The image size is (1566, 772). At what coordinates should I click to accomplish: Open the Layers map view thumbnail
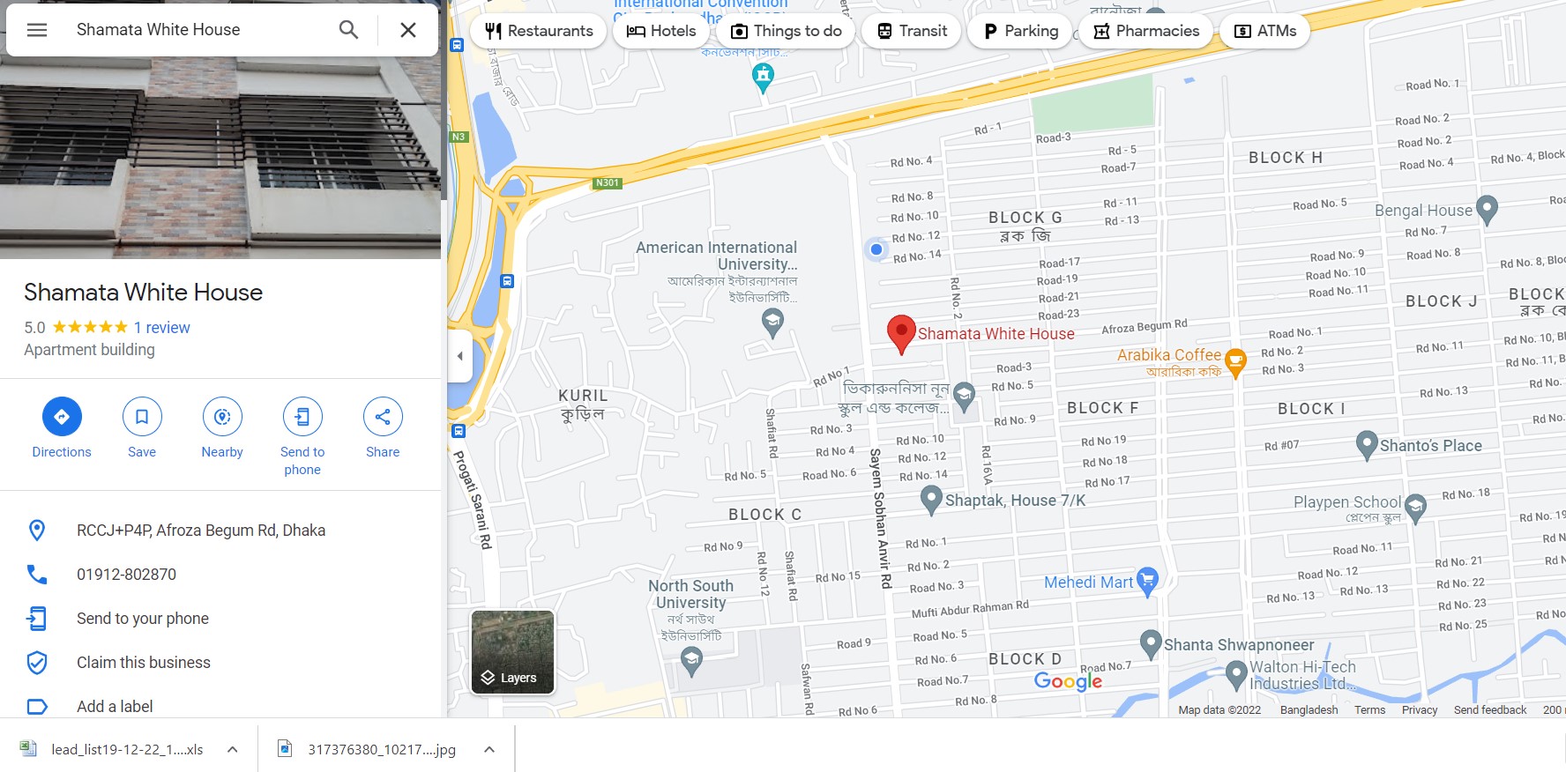coord(512,652)
